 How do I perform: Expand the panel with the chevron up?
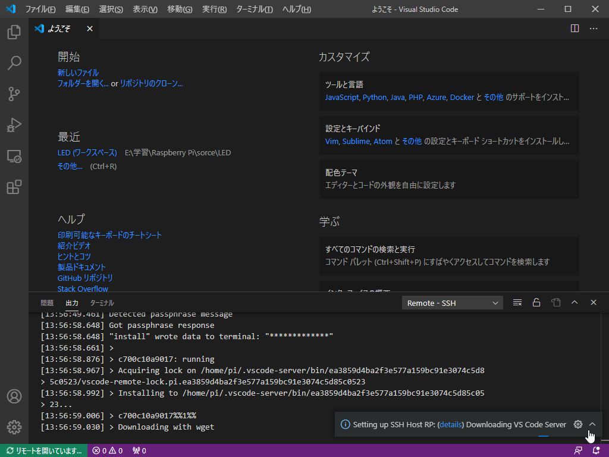[x=575, y=302]
